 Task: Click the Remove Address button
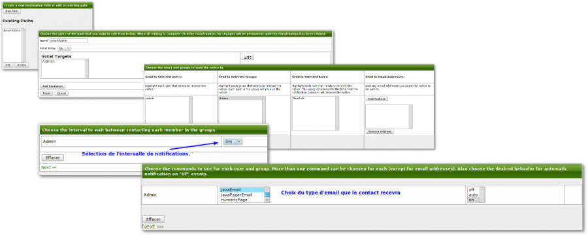tap(380, 132)
